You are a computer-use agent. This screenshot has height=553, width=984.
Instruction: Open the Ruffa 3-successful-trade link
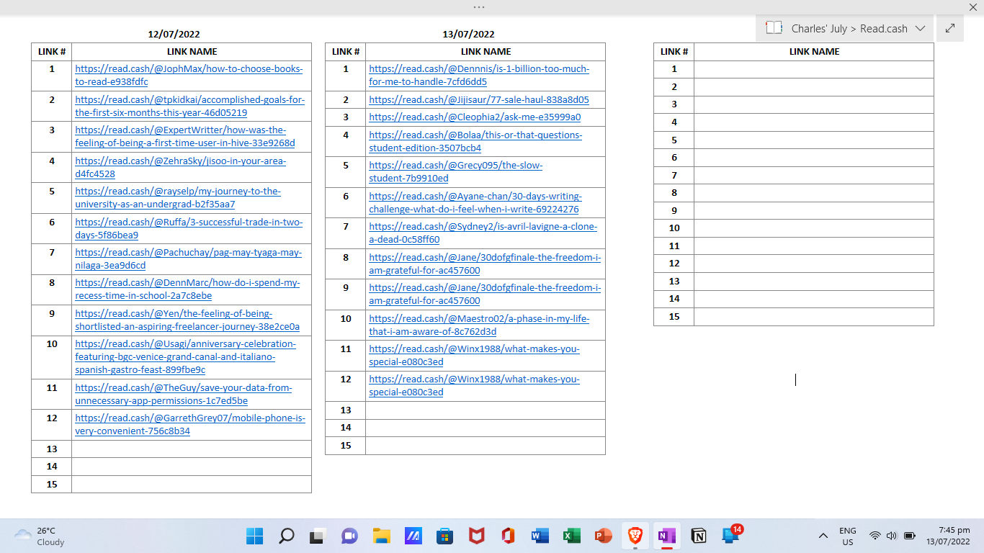[x=189, y=228]
